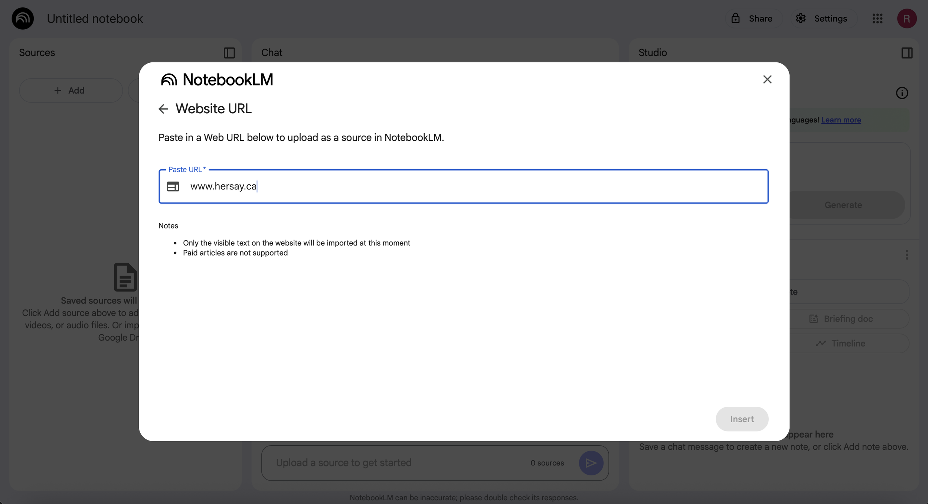Screen dimensions: 928x504
Task: Click the Website URL heading text
Action: pos(213,109)
